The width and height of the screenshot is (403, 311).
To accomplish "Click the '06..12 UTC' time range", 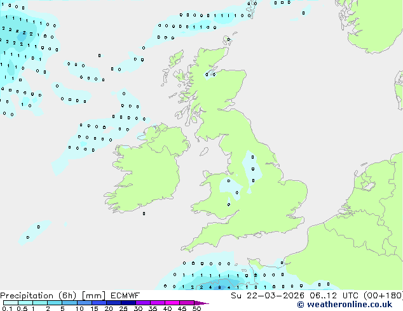I will tap(334, 296).
